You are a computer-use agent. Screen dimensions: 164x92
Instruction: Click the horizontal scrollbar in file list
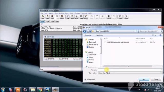[128, 66]
